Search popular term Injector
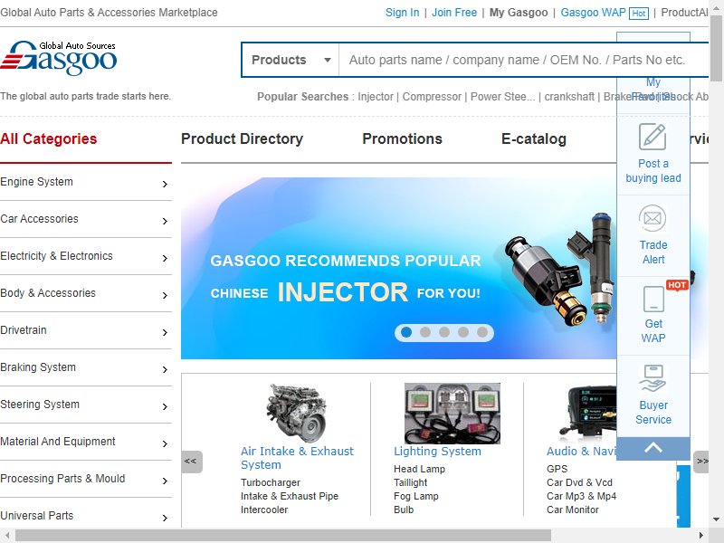 376,97
